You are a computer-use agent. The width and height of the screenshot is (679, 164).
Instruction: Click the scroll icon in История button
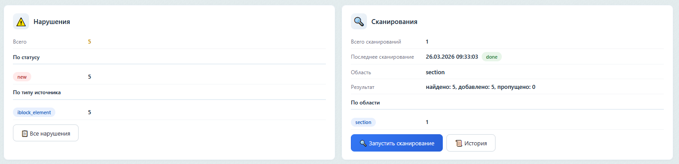458,144
